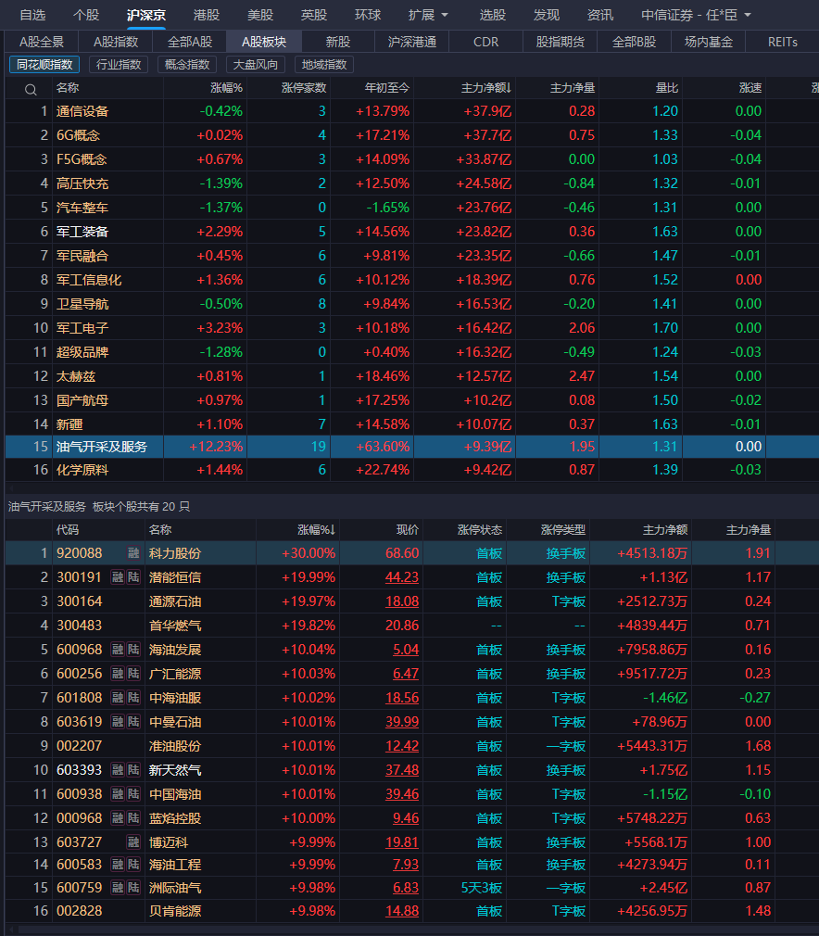Open the 中信证券 account dropdown

pos(696,15)
